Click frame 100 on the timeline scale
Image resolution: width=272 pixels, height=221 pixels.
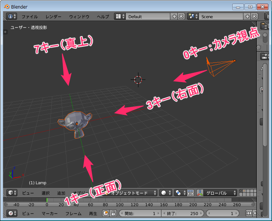point(119,205)
